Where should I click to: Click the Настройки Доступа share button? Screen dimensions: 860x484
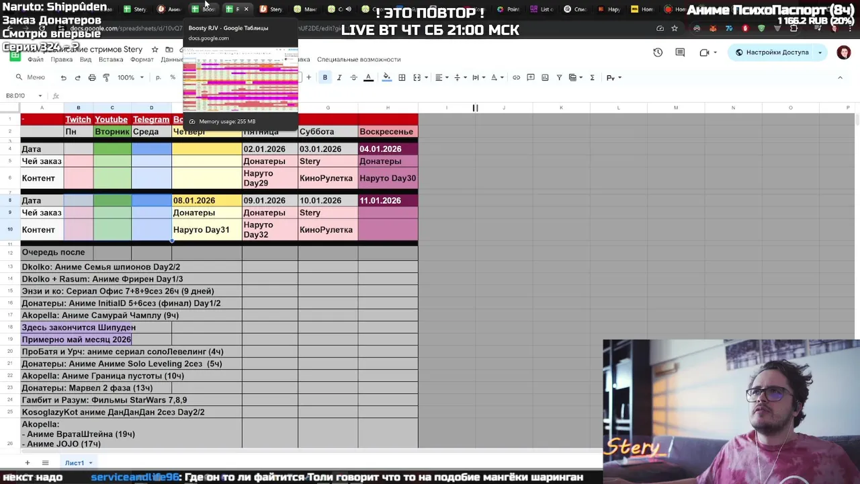771,52
